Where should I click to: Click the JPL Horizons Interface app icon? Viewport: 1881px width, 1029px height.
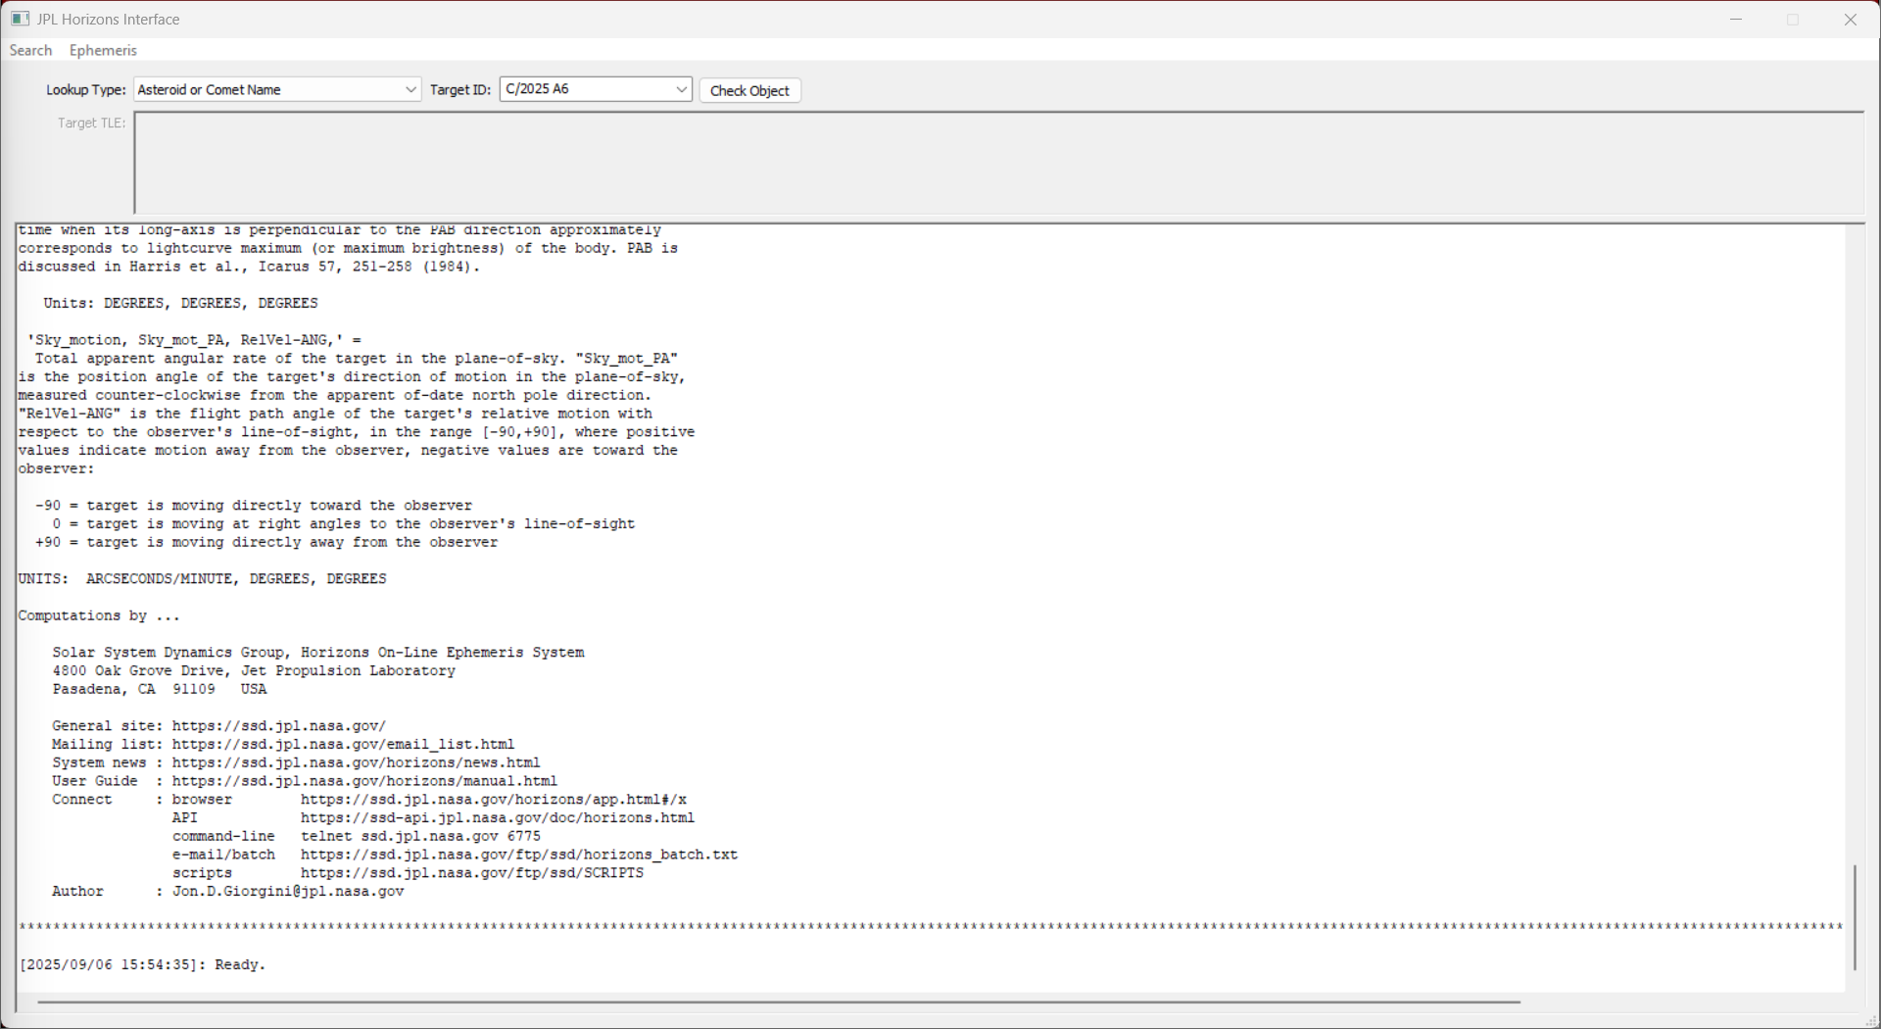click(20, 19)
